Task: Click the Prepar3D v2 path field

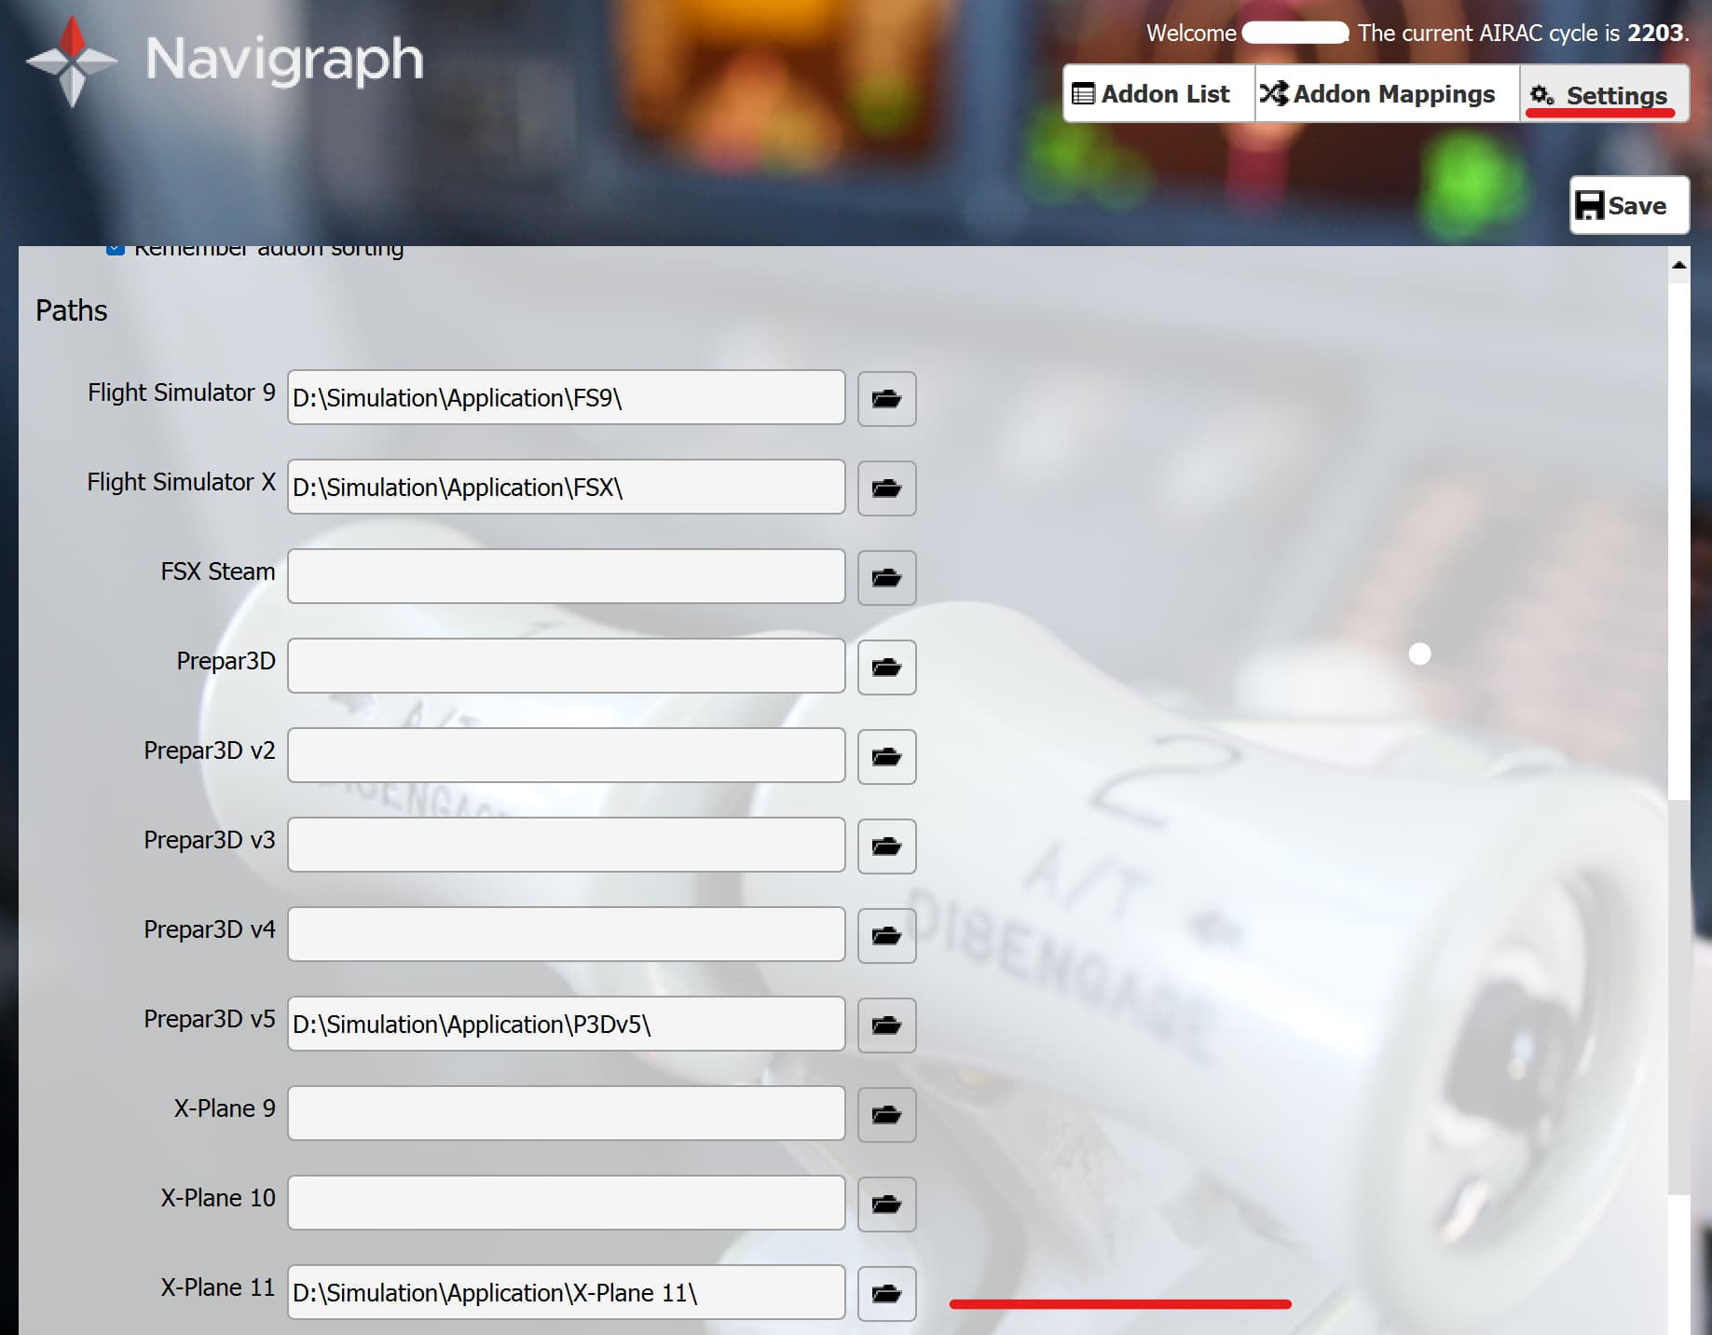Action: pyautogui.click(x=567, y=755)
